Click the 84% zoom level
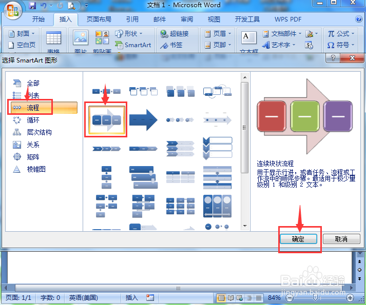Screen dimensions: 366x305 coord(274,298)
